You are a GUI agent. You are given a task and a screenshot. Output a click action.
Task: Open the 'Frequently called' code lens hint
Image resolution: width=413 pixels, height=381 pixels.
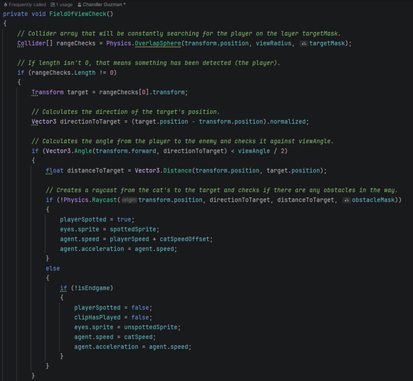(25, 5)
